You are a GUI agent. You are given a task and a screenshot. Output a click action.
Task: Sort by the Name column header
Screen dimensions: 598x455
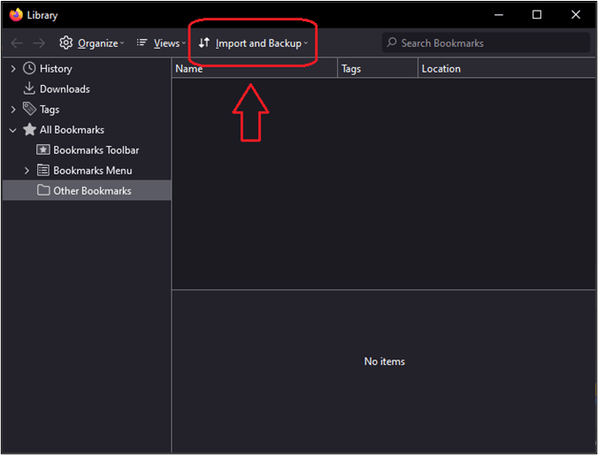(x=255, y=68)
